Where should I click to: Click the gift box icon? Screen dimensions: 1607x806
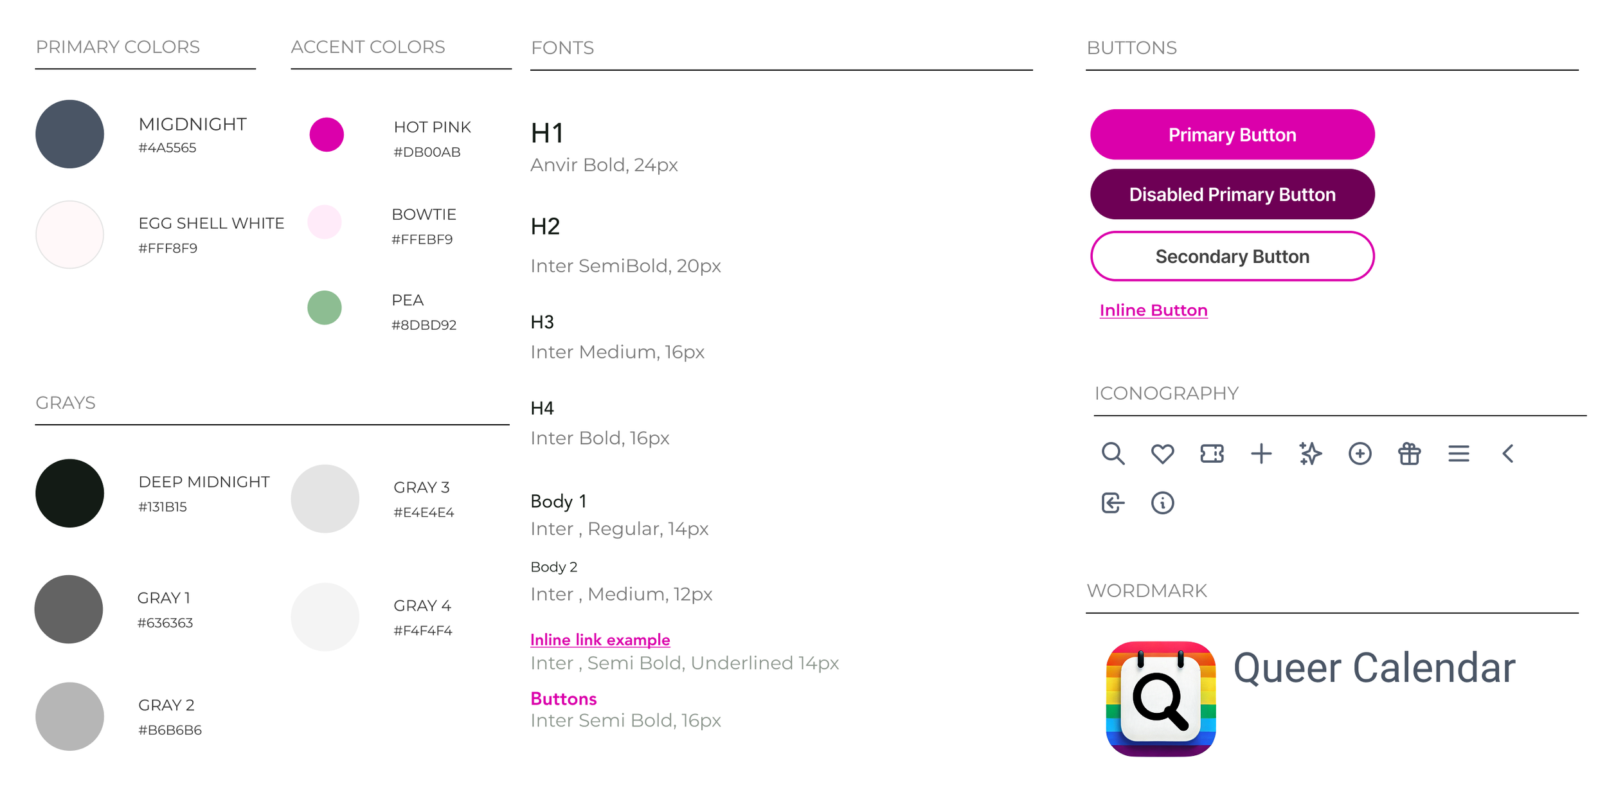coord(1409,454)
